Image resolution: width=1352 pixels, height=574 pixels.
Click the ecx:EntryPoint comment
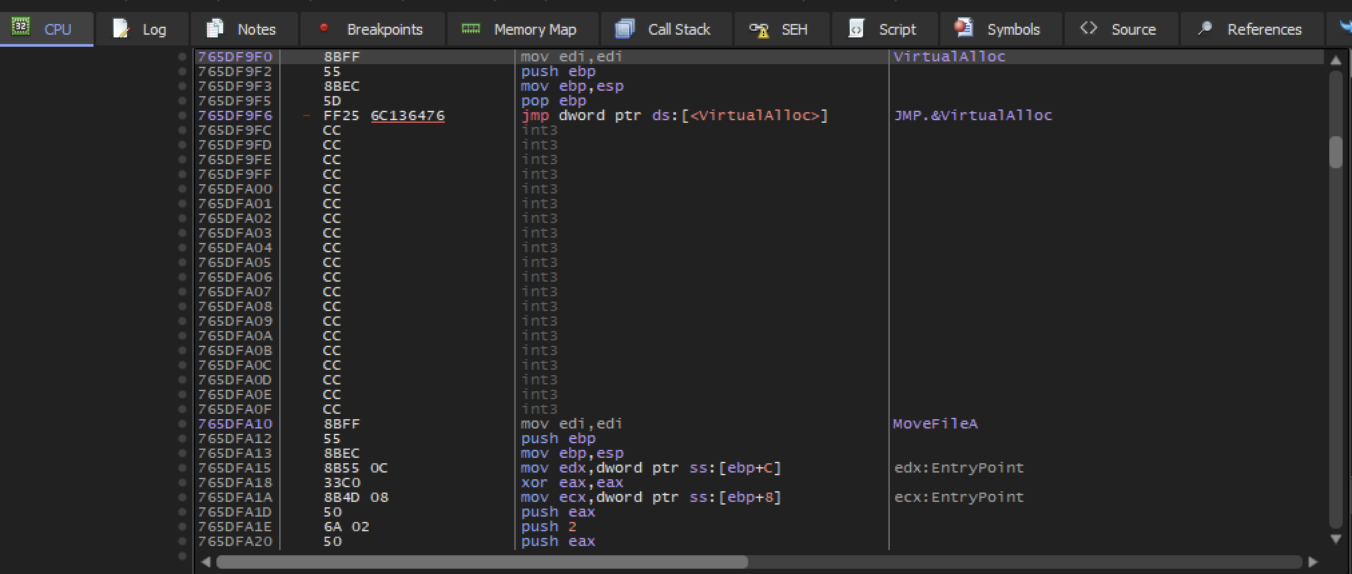[959, 497]
